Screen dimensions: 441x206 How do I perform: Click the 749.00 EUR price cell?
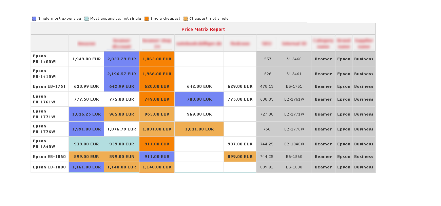[157, 99]
